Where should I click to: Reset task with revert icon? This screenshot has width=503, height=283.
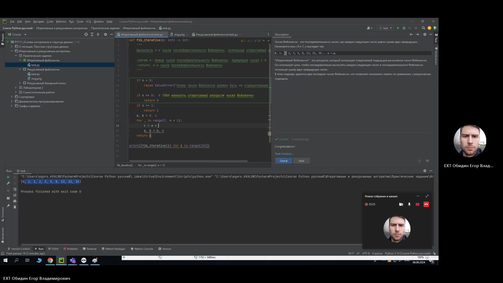(419, 161)
